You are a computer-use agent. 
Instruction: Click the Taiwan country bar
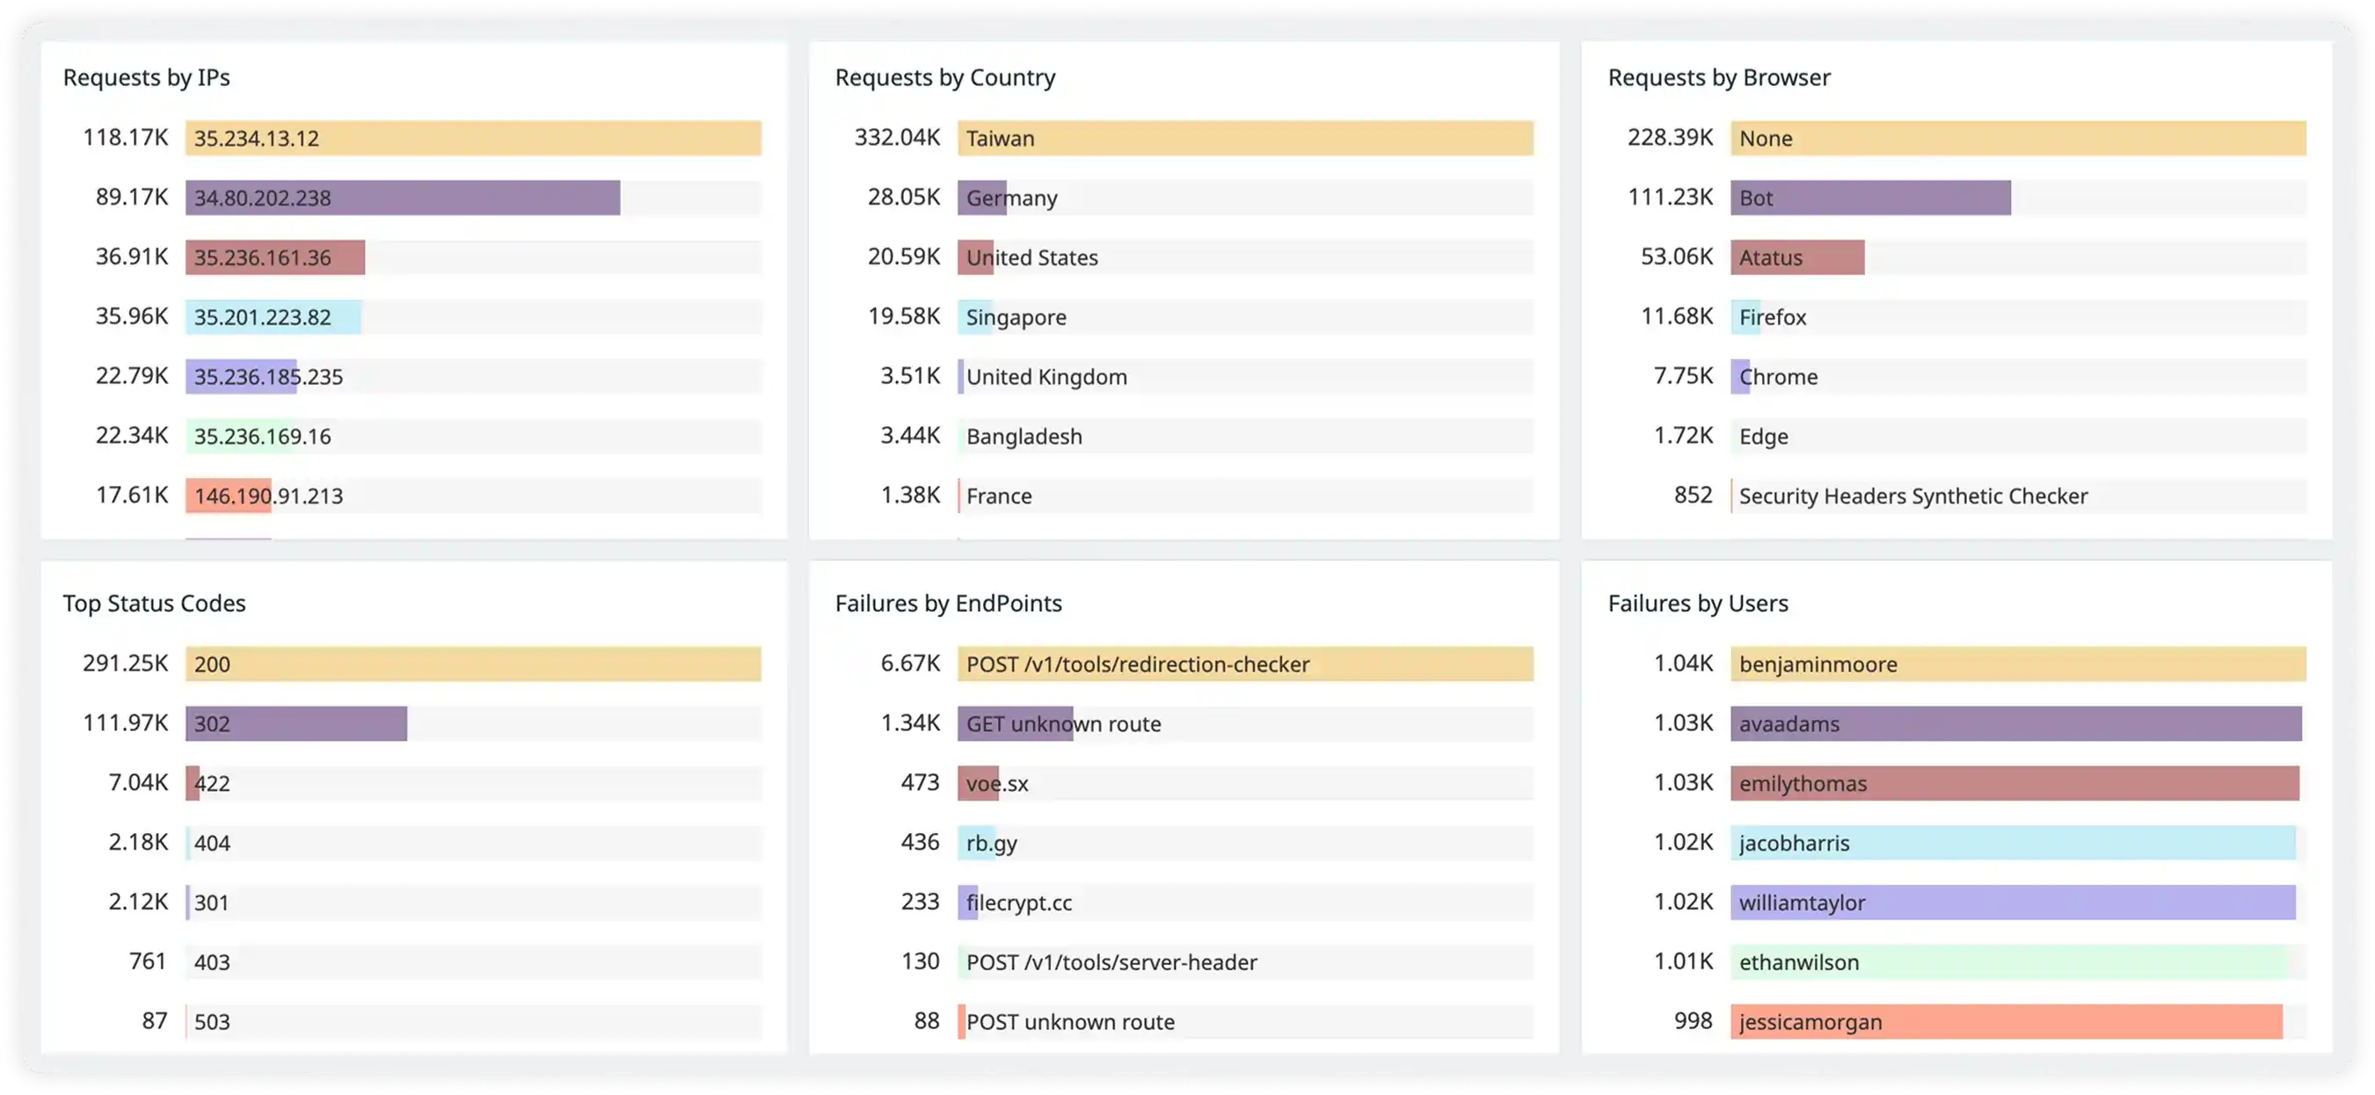[x=1245, y=138]
